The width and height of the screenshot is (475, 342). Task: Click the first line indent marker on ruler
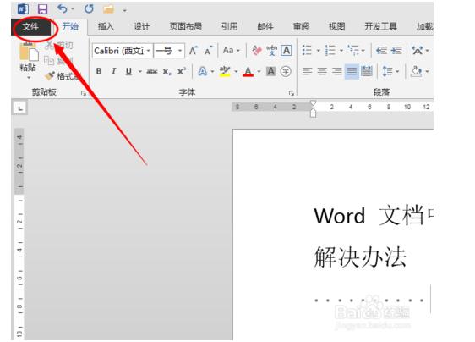(313, 103)
